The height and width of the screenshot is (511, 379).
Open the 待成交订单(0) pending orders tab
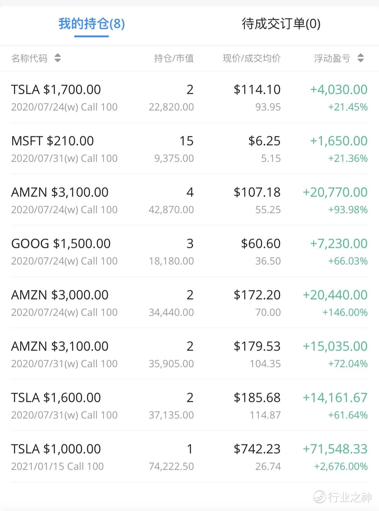click(x=281, y=24)
